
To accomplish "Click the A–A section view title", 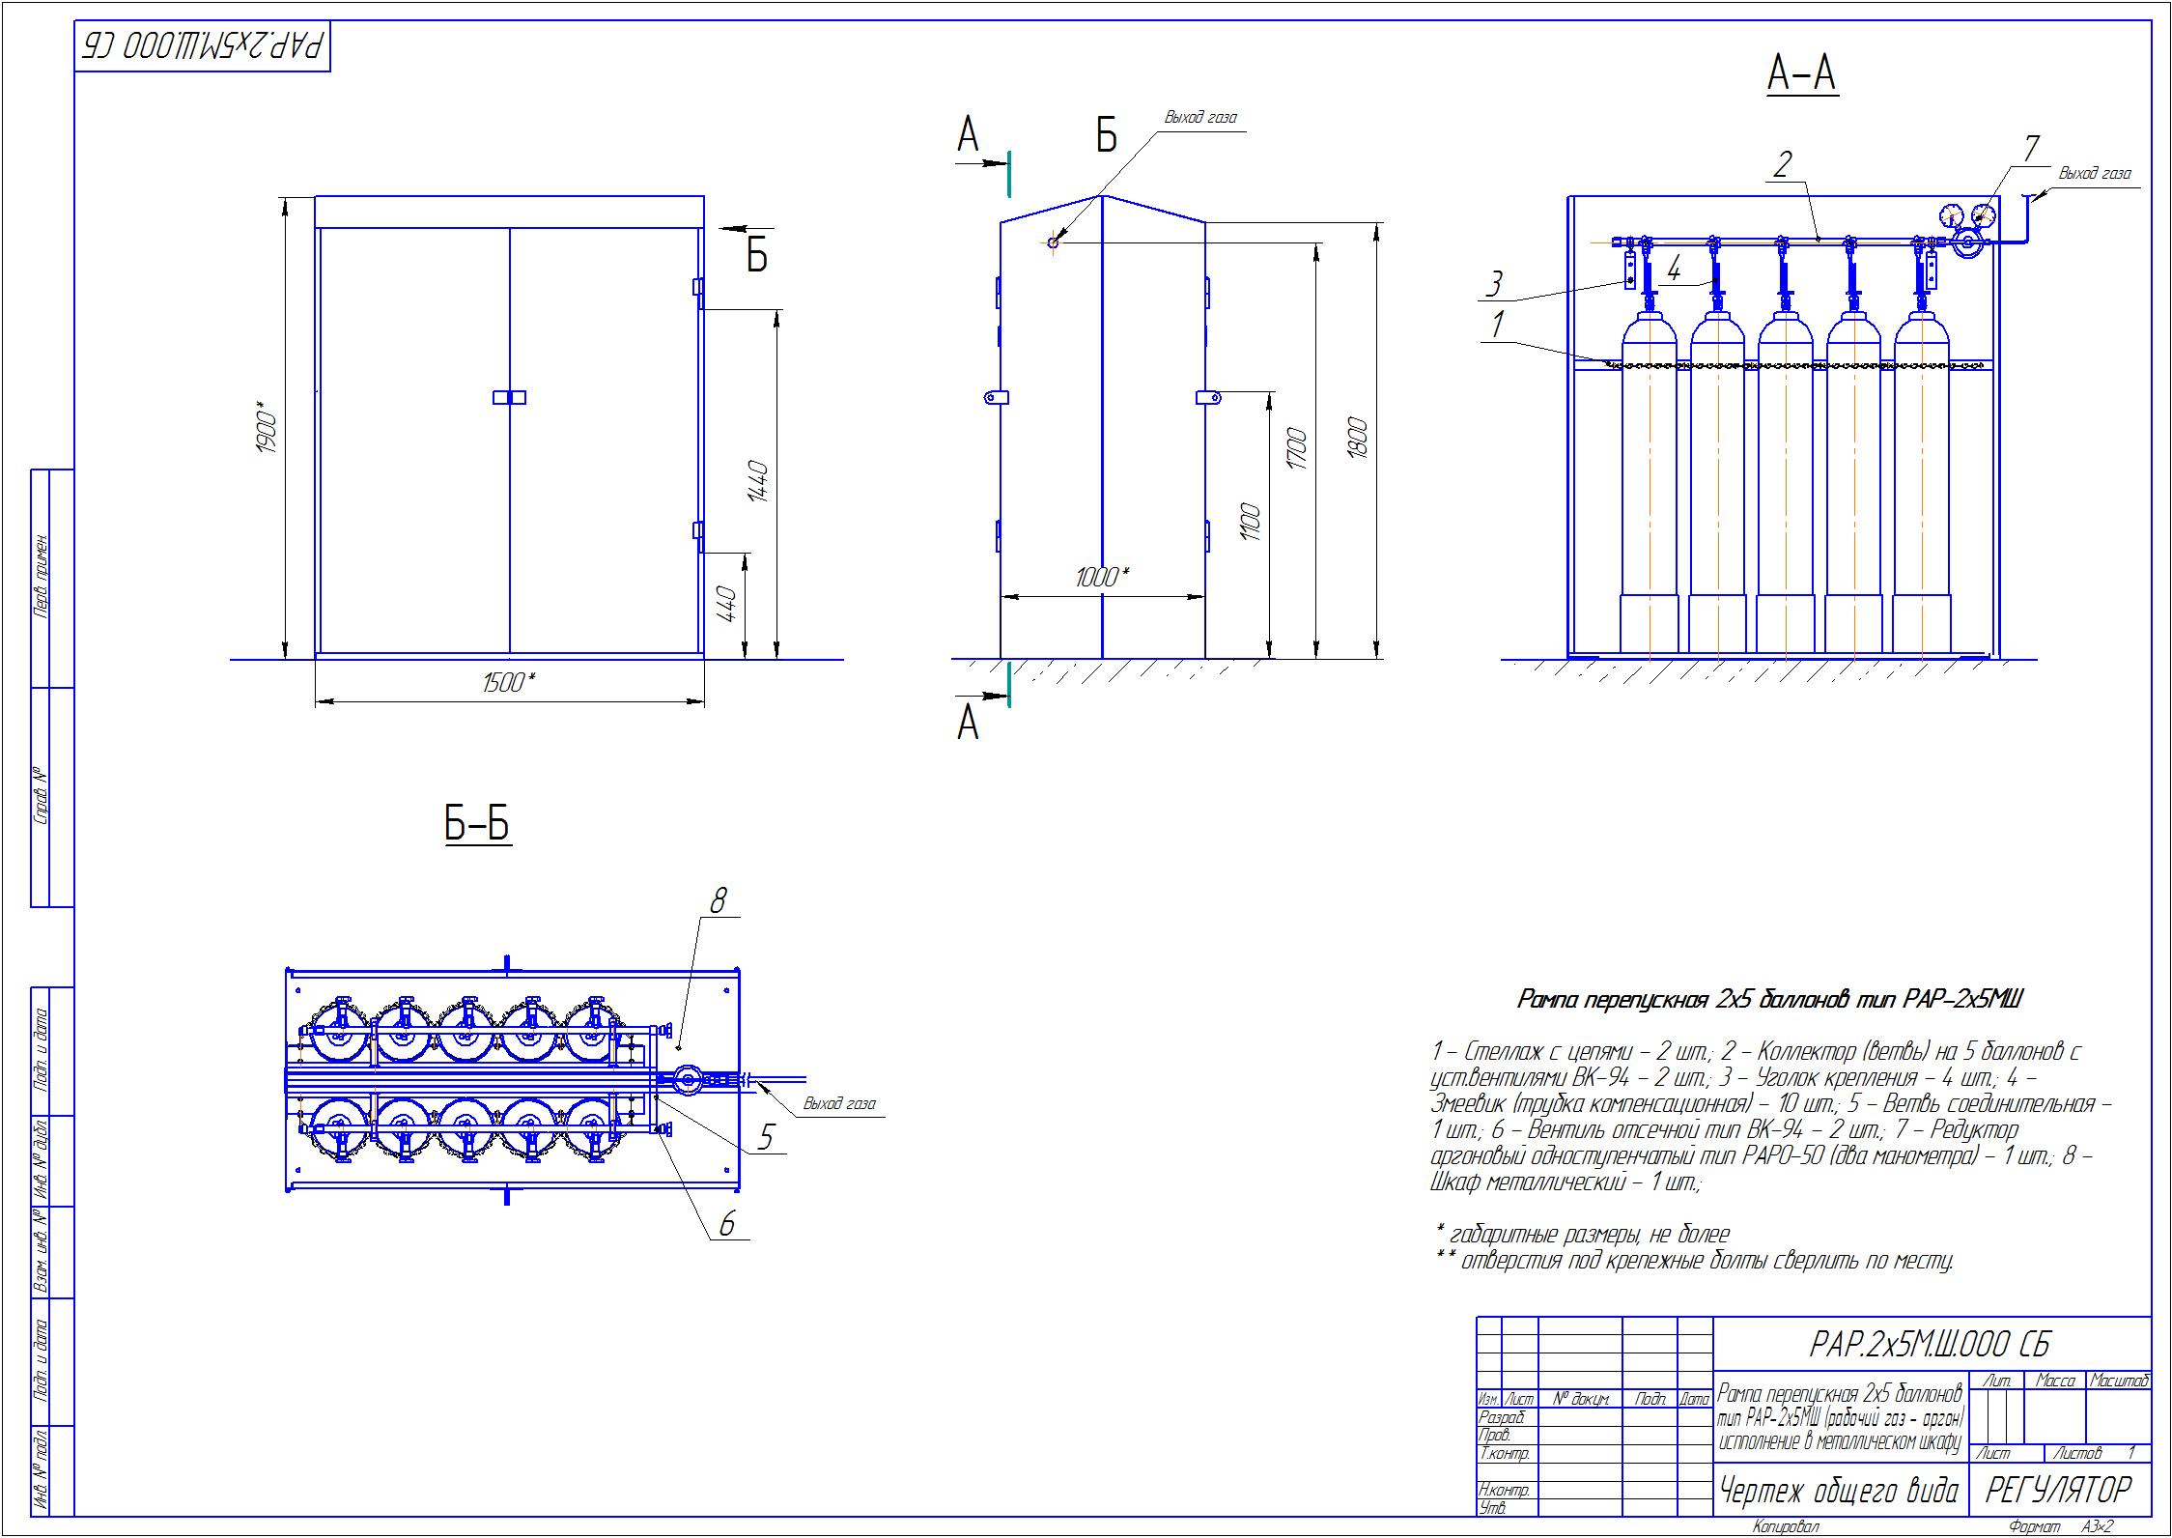I will tap(1801, 74).
